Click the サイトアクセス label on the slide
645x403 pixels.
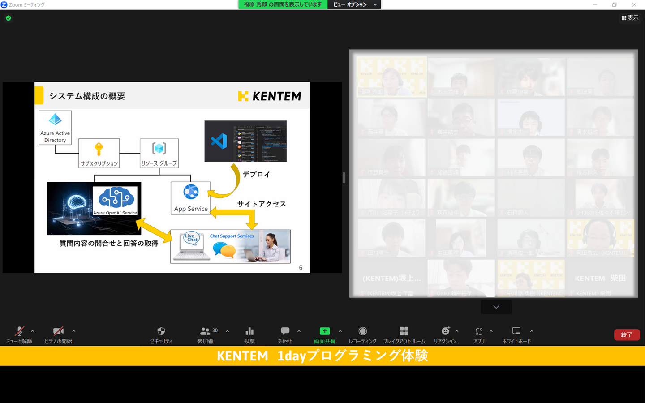coord(262,204)
